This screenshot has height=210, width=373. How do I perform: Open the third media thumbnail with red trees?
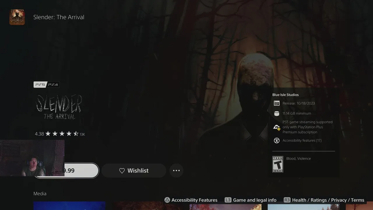[226, 207]
